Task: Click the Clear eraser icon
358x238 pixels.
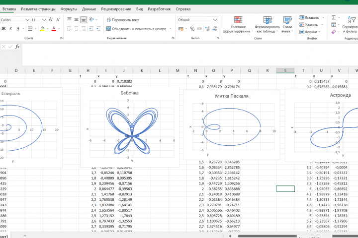Action: pos(334,32)
